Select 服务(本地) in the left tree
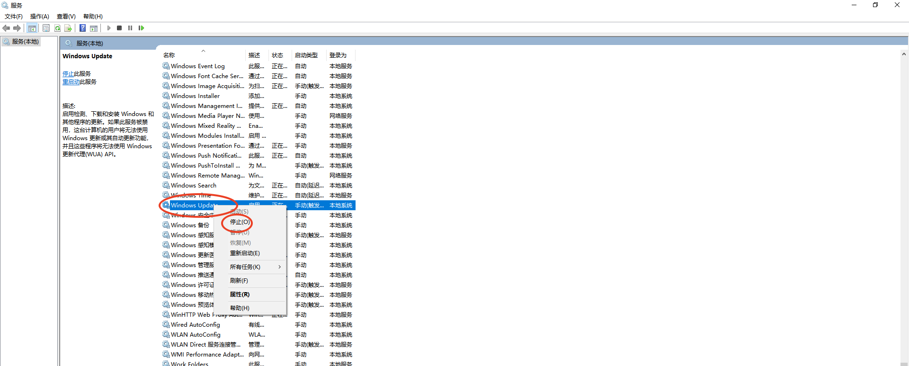 click(25, 42)
